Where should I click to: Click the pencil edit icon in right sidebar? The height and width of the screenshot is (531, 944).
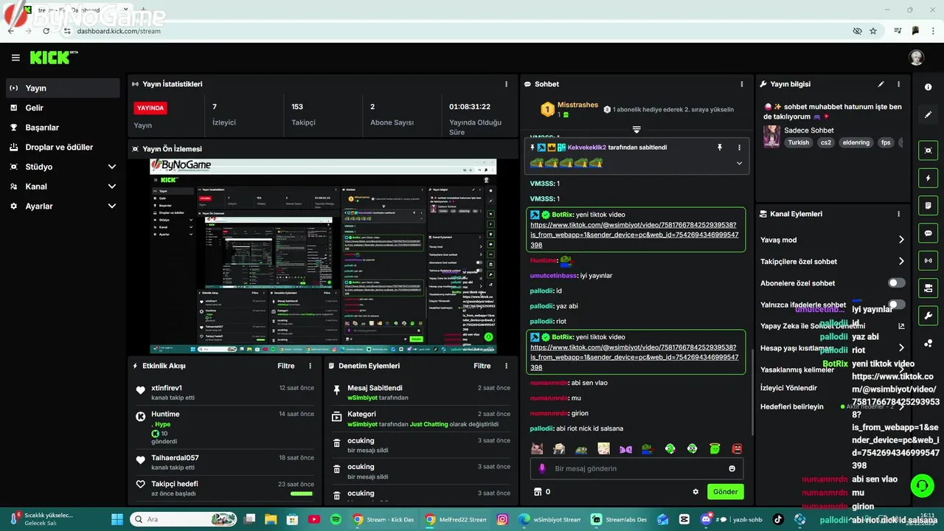tap(928, 115)
